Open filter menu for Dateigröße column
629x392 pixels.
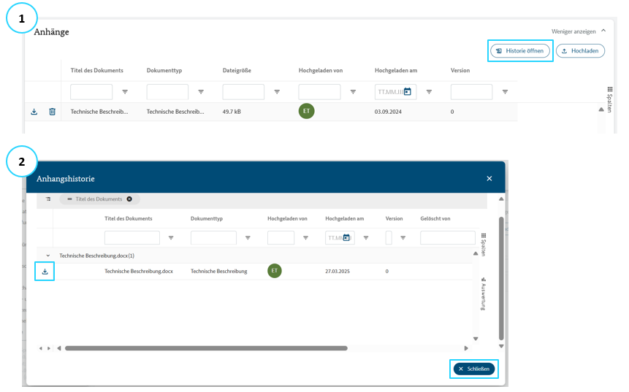[x=277, y=92]
